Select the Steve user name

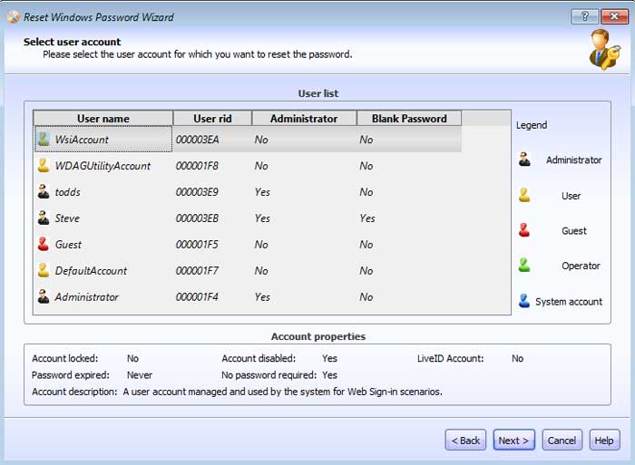67,218
